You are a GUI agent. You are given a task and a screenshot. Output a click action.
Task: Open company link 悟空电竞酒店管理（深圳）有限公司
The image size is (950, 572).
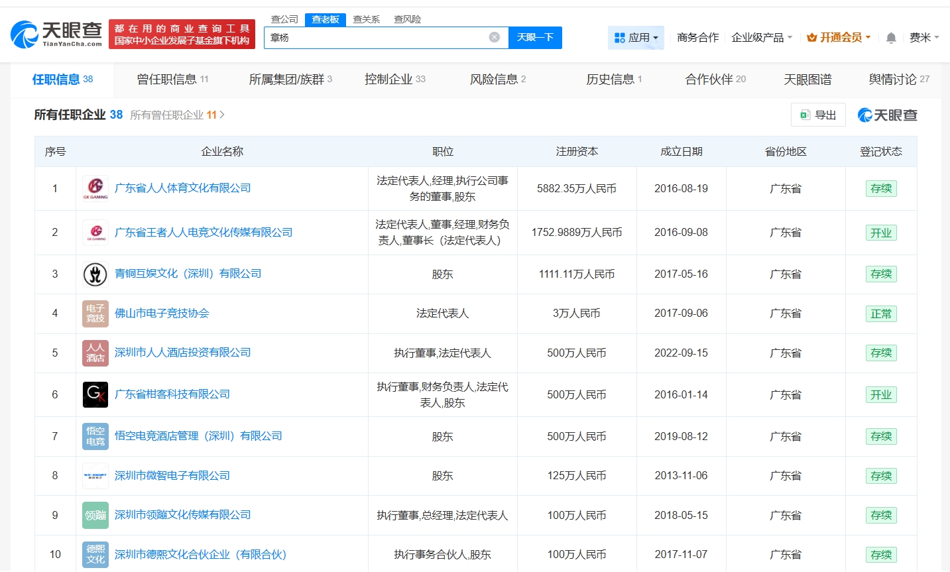click(x=198, y=436)
